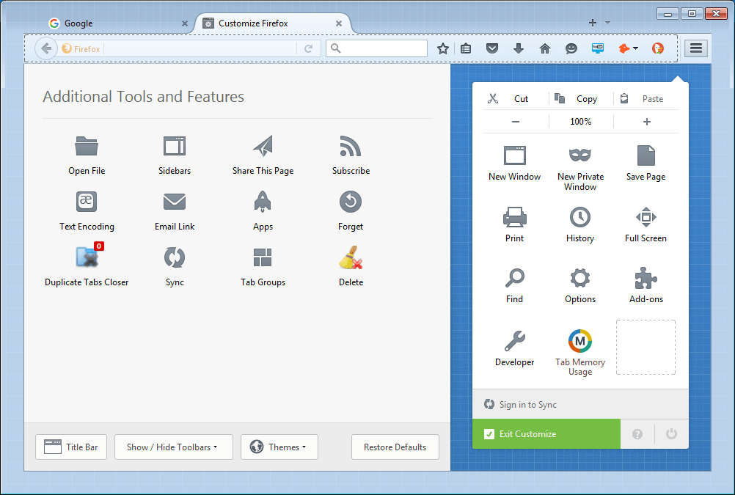735x495 pixels.
Task: Open the History panel
Action: pyautogui.click(x=579, y=217)
